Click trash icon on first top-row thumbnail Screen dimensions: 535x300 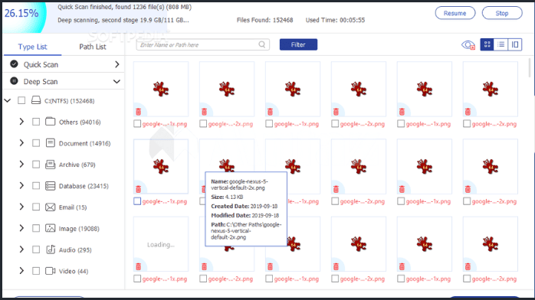pos(138,112)
